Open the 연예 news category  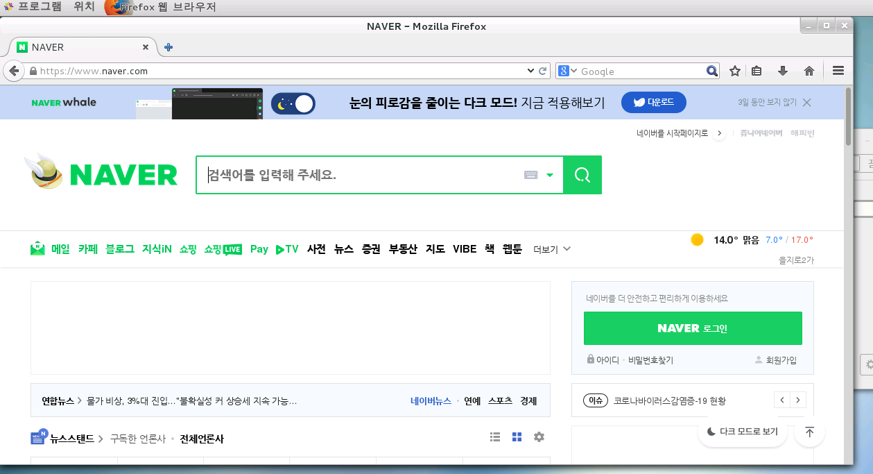coord(472,400)
